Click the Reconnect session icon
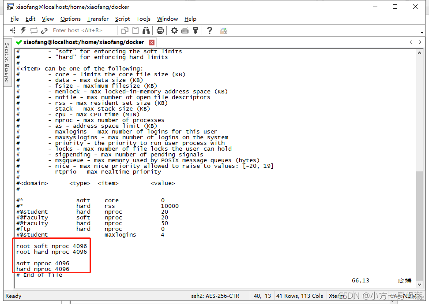This screenshot has width=429, height=304. (x=34, y=30)
